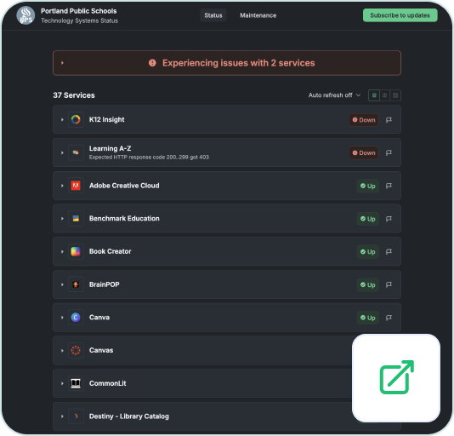The height and width of the screenshot is (436, 454).
Task: Expand the Benchmark Education row
Action: click(x=62, y=219)
